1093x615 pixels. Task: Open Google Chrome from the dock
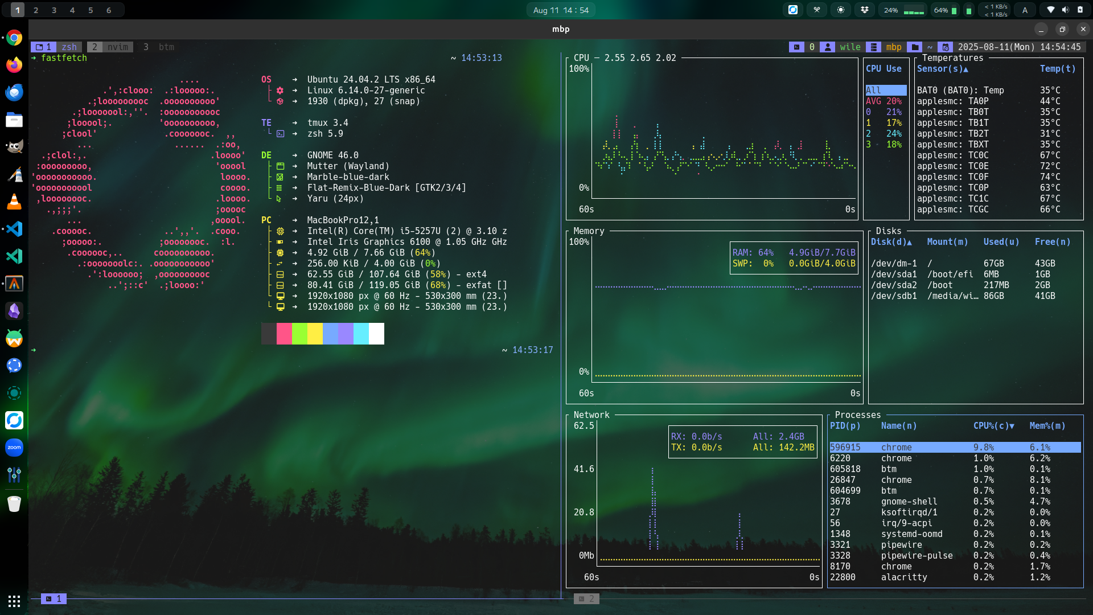[x=14, y=38]
